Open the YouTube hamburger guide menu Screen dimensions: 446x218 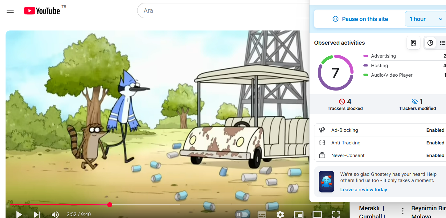click(10, 10)
